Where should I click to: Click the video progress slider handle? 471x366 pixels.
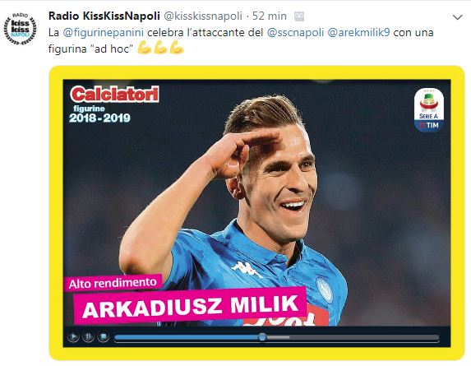point(262,337)
